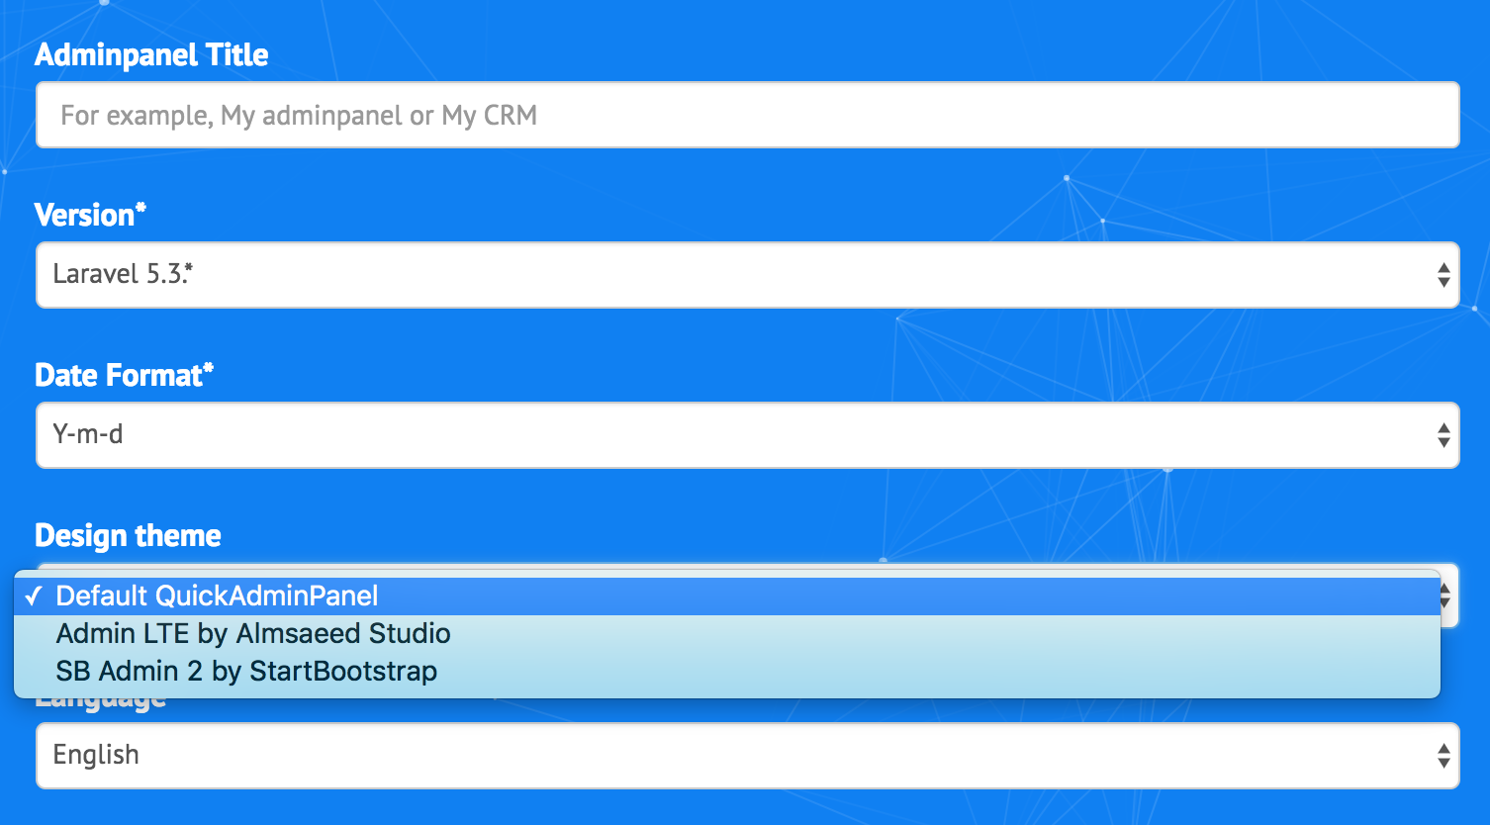Screen dimensions: 1490x825
Task: Click the Date Format stepper arrows icon
Action: click(x=1443, y=434)
